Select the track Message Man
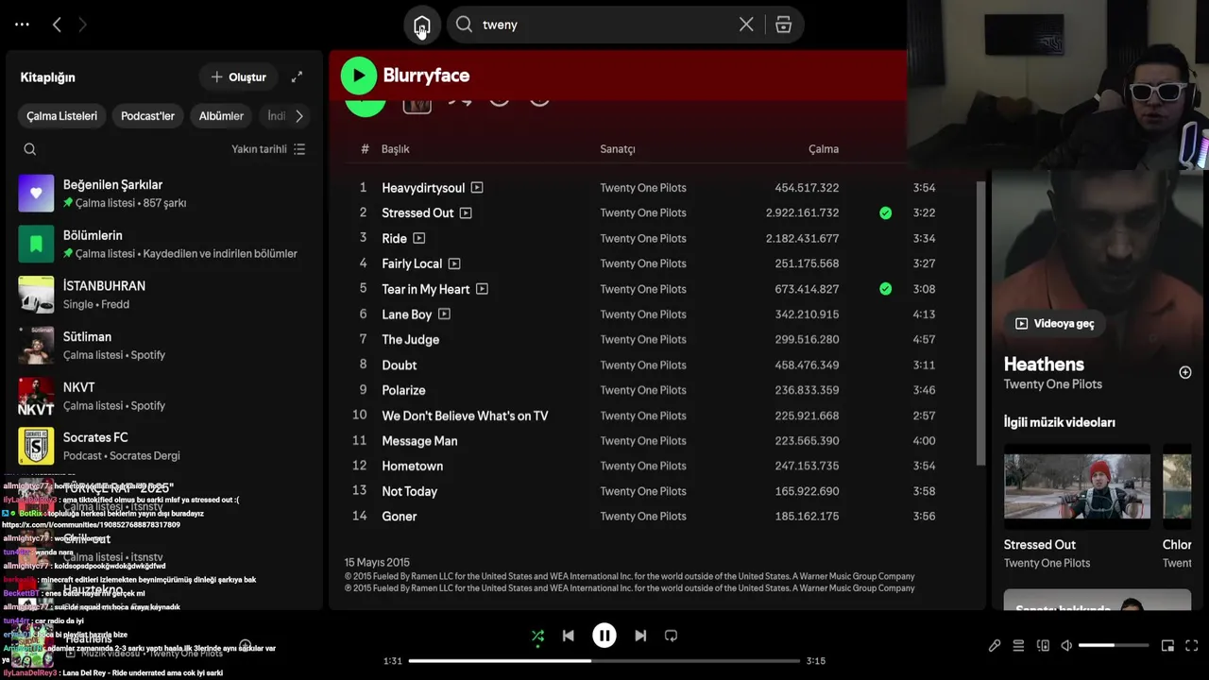 click(x=419, y=441)
